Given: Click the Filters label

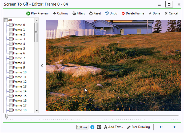Looking at the screenshot, I should 81,13.
